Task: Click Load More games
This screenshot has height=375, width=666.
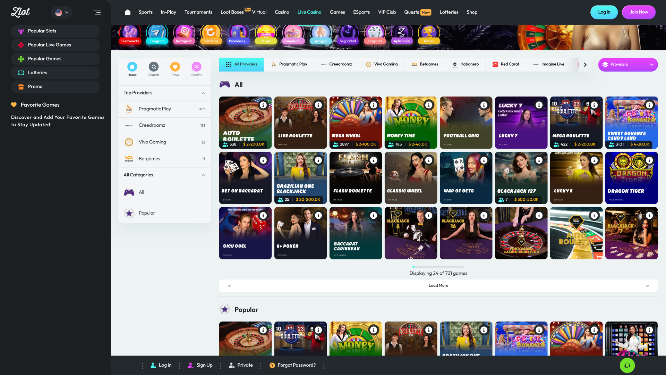Action: [438, 286]
